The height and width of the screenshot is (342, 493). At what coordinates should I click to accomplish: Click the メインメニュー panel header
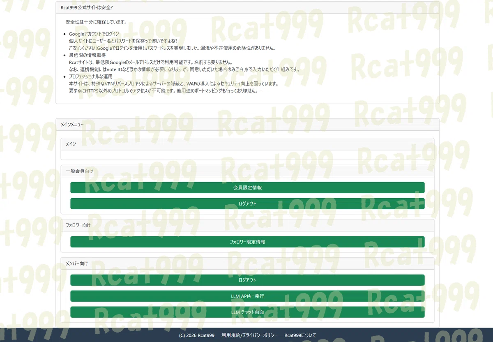247,125
